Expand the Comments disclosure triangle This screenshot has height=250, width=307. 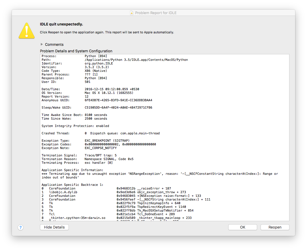[x=42, y=44]
